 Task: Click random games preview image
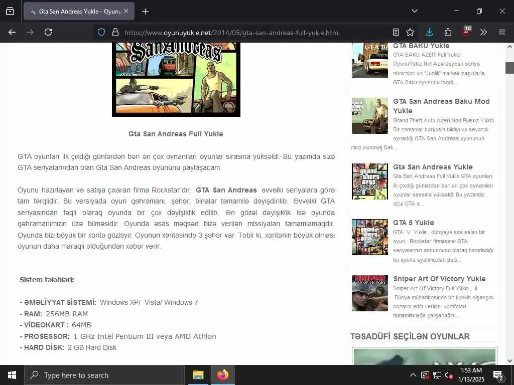pos(425,356)
